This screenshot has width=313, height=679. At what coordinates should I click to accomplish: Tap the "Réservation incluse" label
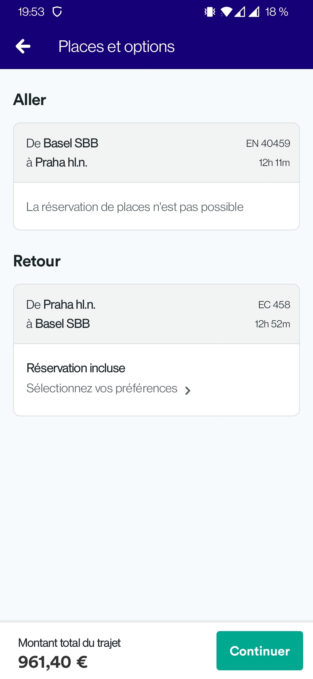[76, 368]
